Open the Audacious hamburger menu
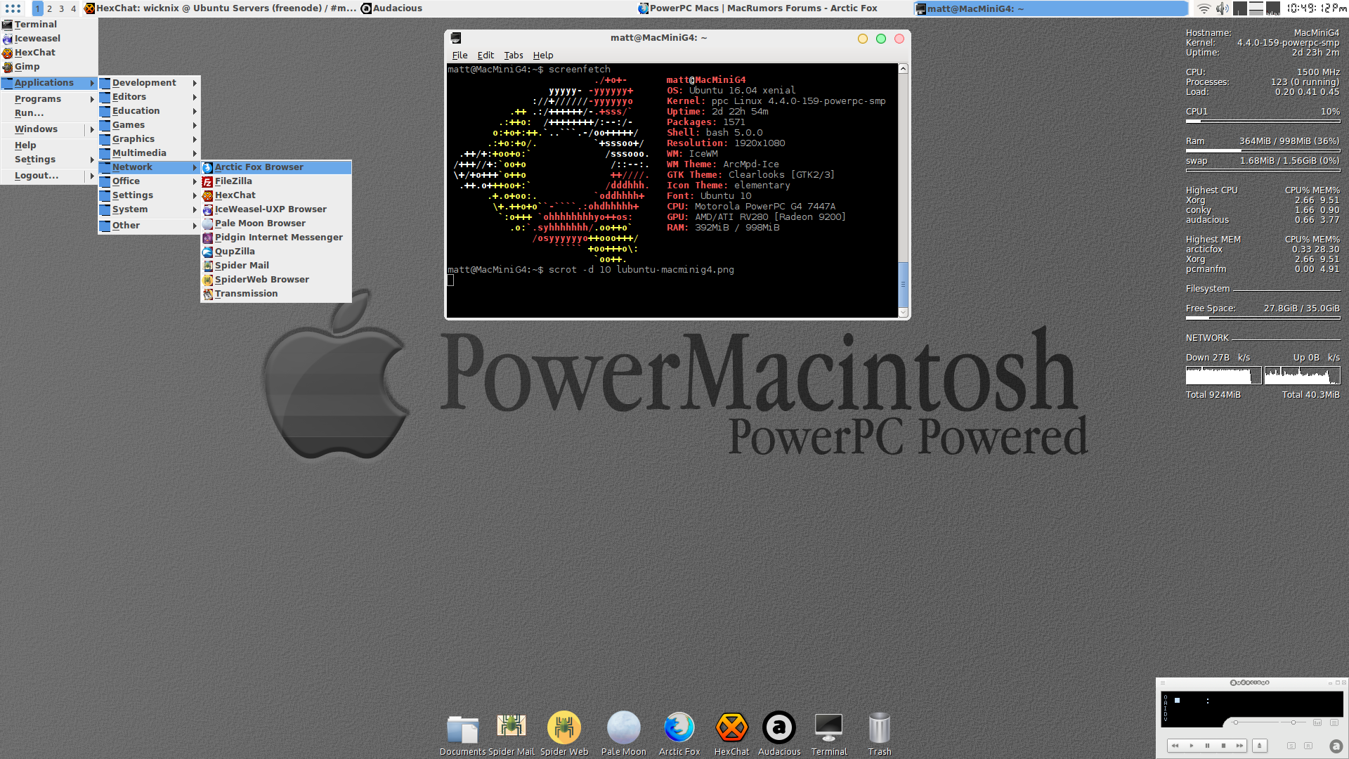This screenshot has height=759, width=1349. (1163, 682)
